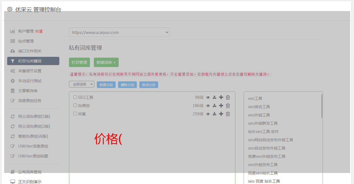This screenshot has height=184, width=354.
Task: View 伪原创 keywords with eye icon
Action: [x=208, y=106]
